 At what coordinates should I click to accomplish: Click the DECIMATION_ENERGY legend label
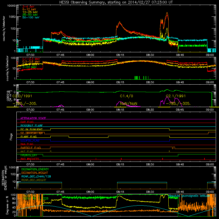35,169
